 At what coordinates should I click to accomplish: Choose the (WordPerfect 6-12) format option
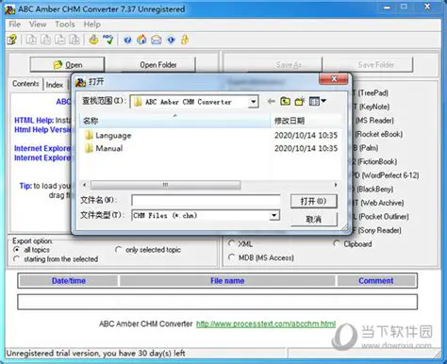[x=390, y=175]
